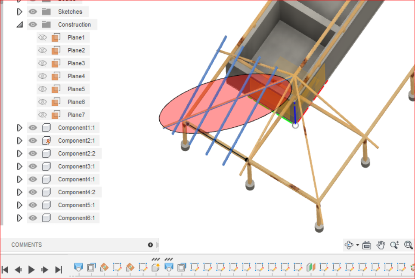Viewport: 415px width, 279px height.
Task: Expand Component3:1 in the browser
Action: tap(19, 166)
